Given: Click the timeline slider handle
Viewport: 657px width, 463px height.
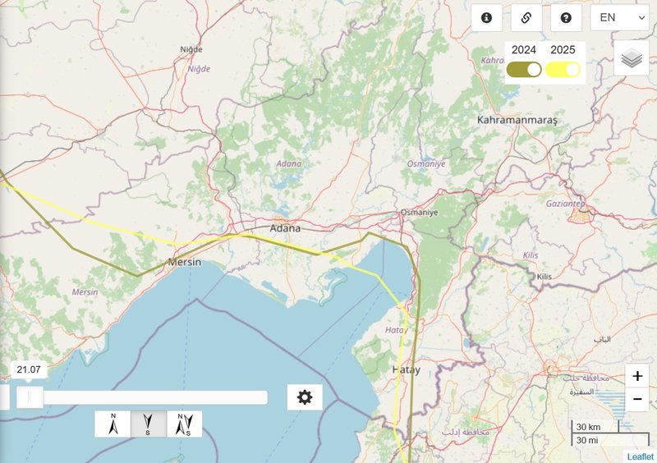Looking at the screenshot, I should pos(30,397).
